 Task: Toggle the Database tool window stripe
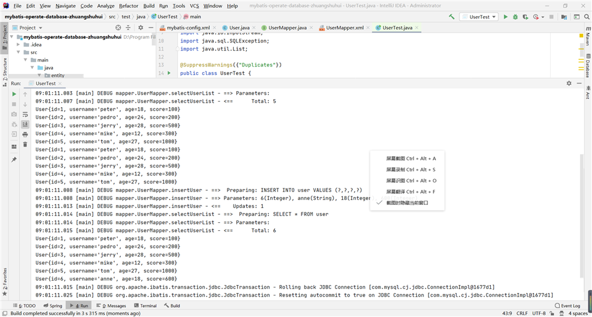click(x=588, y=66)
